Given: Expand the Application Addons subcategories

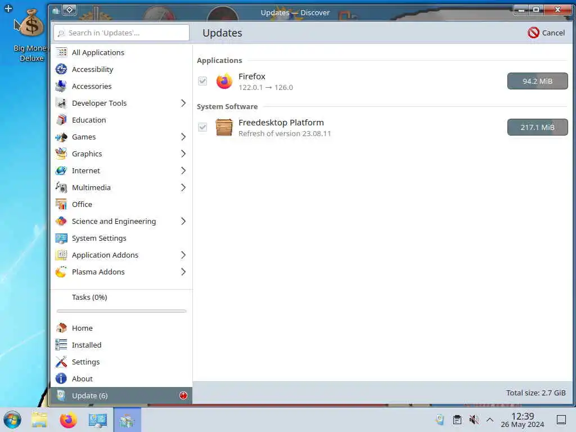Looking at the screenshot, I should click(x=183, y=255).
